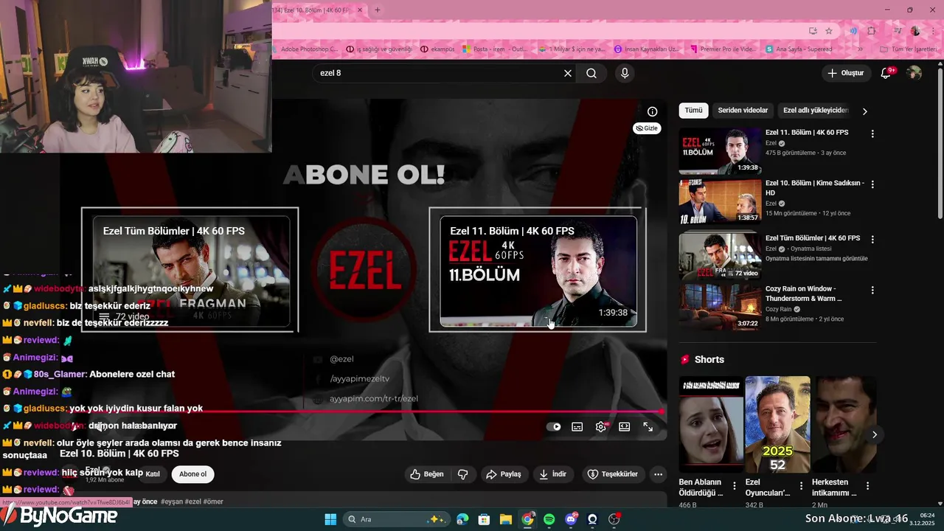This screenshot has width=944, height=531.
Task: Click the Oluştur create button
Action: 845,73
